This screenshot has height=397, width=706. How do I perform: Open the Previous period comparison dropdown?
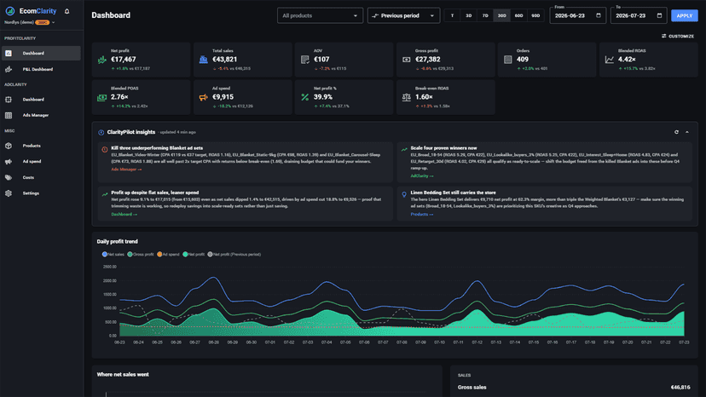point(403,15)
